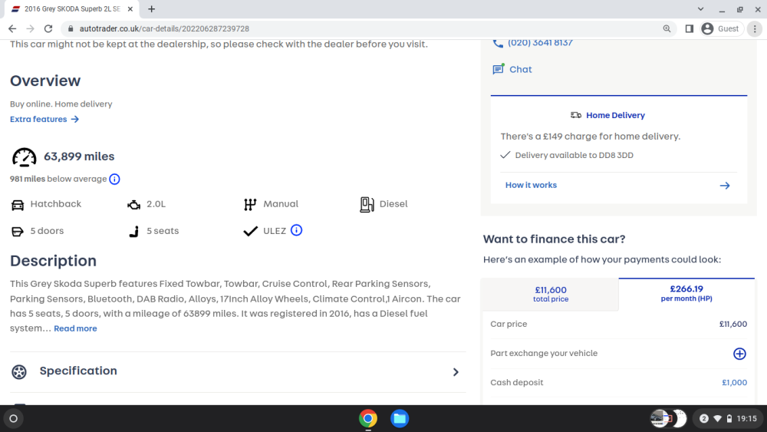Click the chat bubble icon
The height and width of the screenshot is (432, 767).
coord(498,70)
